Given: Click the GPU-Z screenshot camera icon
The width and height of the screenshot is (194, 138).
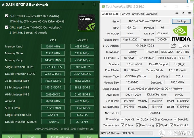Looking at the screenshot, I should coord(177,13).
